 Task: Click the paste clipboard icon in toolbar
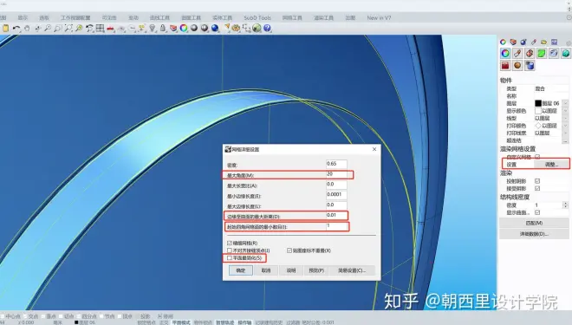[x=6, y=29]
